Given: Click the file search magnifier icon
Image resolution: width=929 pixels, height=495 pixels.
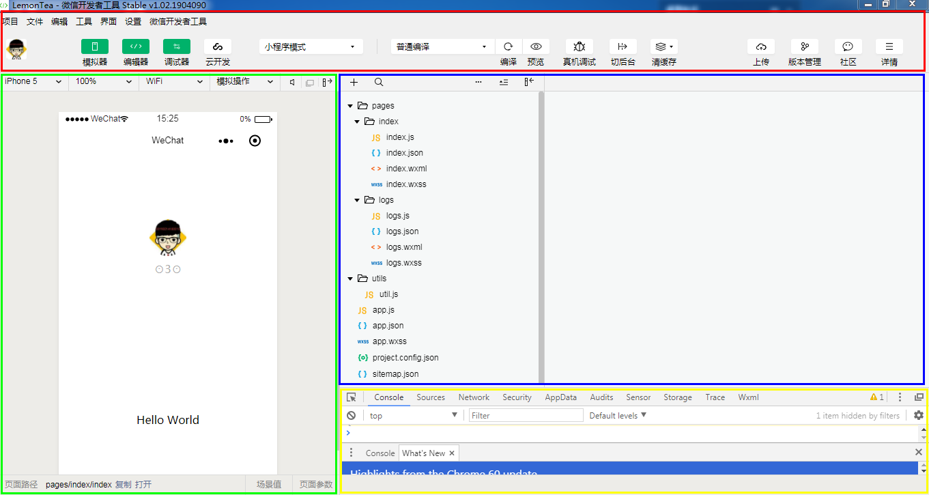Looking at the screenshot, I should pos(379,82).
